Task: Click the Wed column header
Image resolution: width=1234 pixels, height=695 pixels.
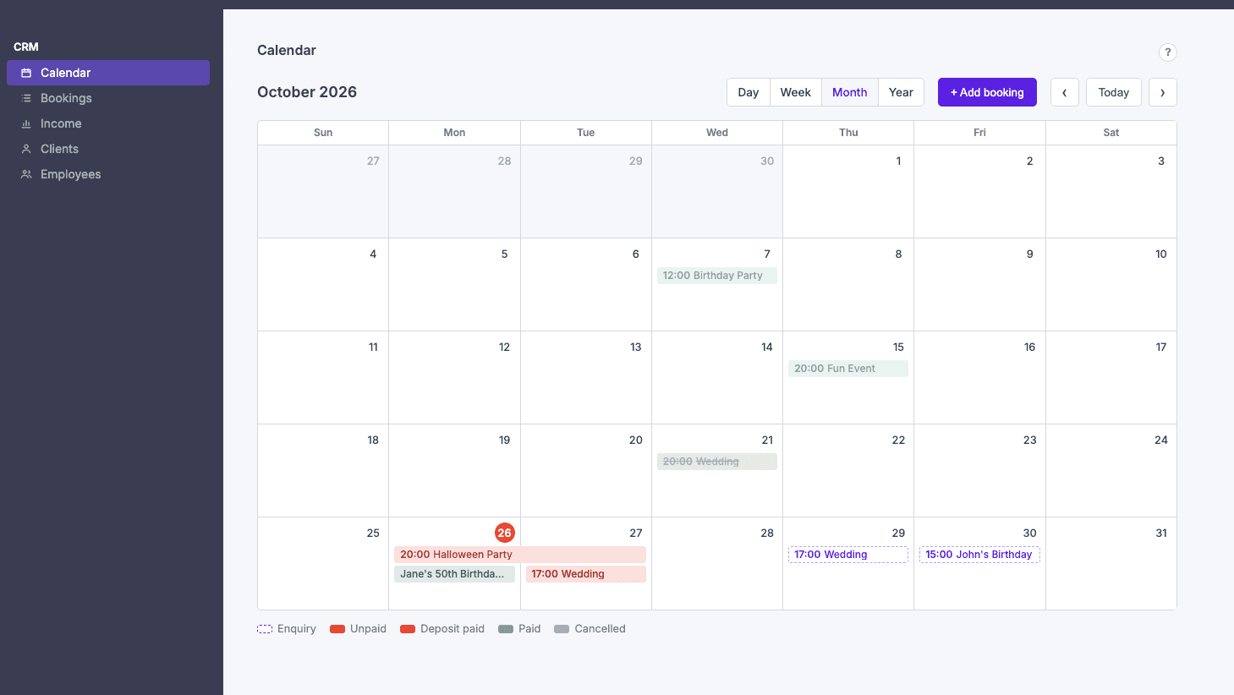Action: click(x=717, y=133)
